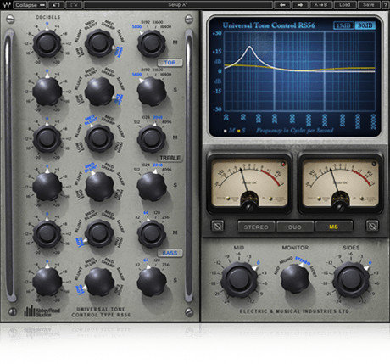Click the Bass S decibels gain knob

[x=47, y=282]
